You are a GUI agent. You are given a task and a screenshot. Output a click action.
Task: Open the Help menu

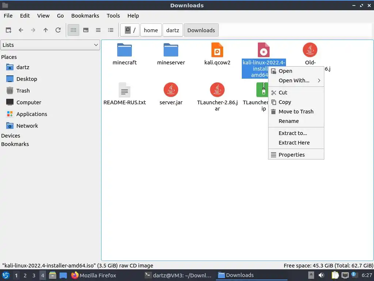tap(133, 16)
